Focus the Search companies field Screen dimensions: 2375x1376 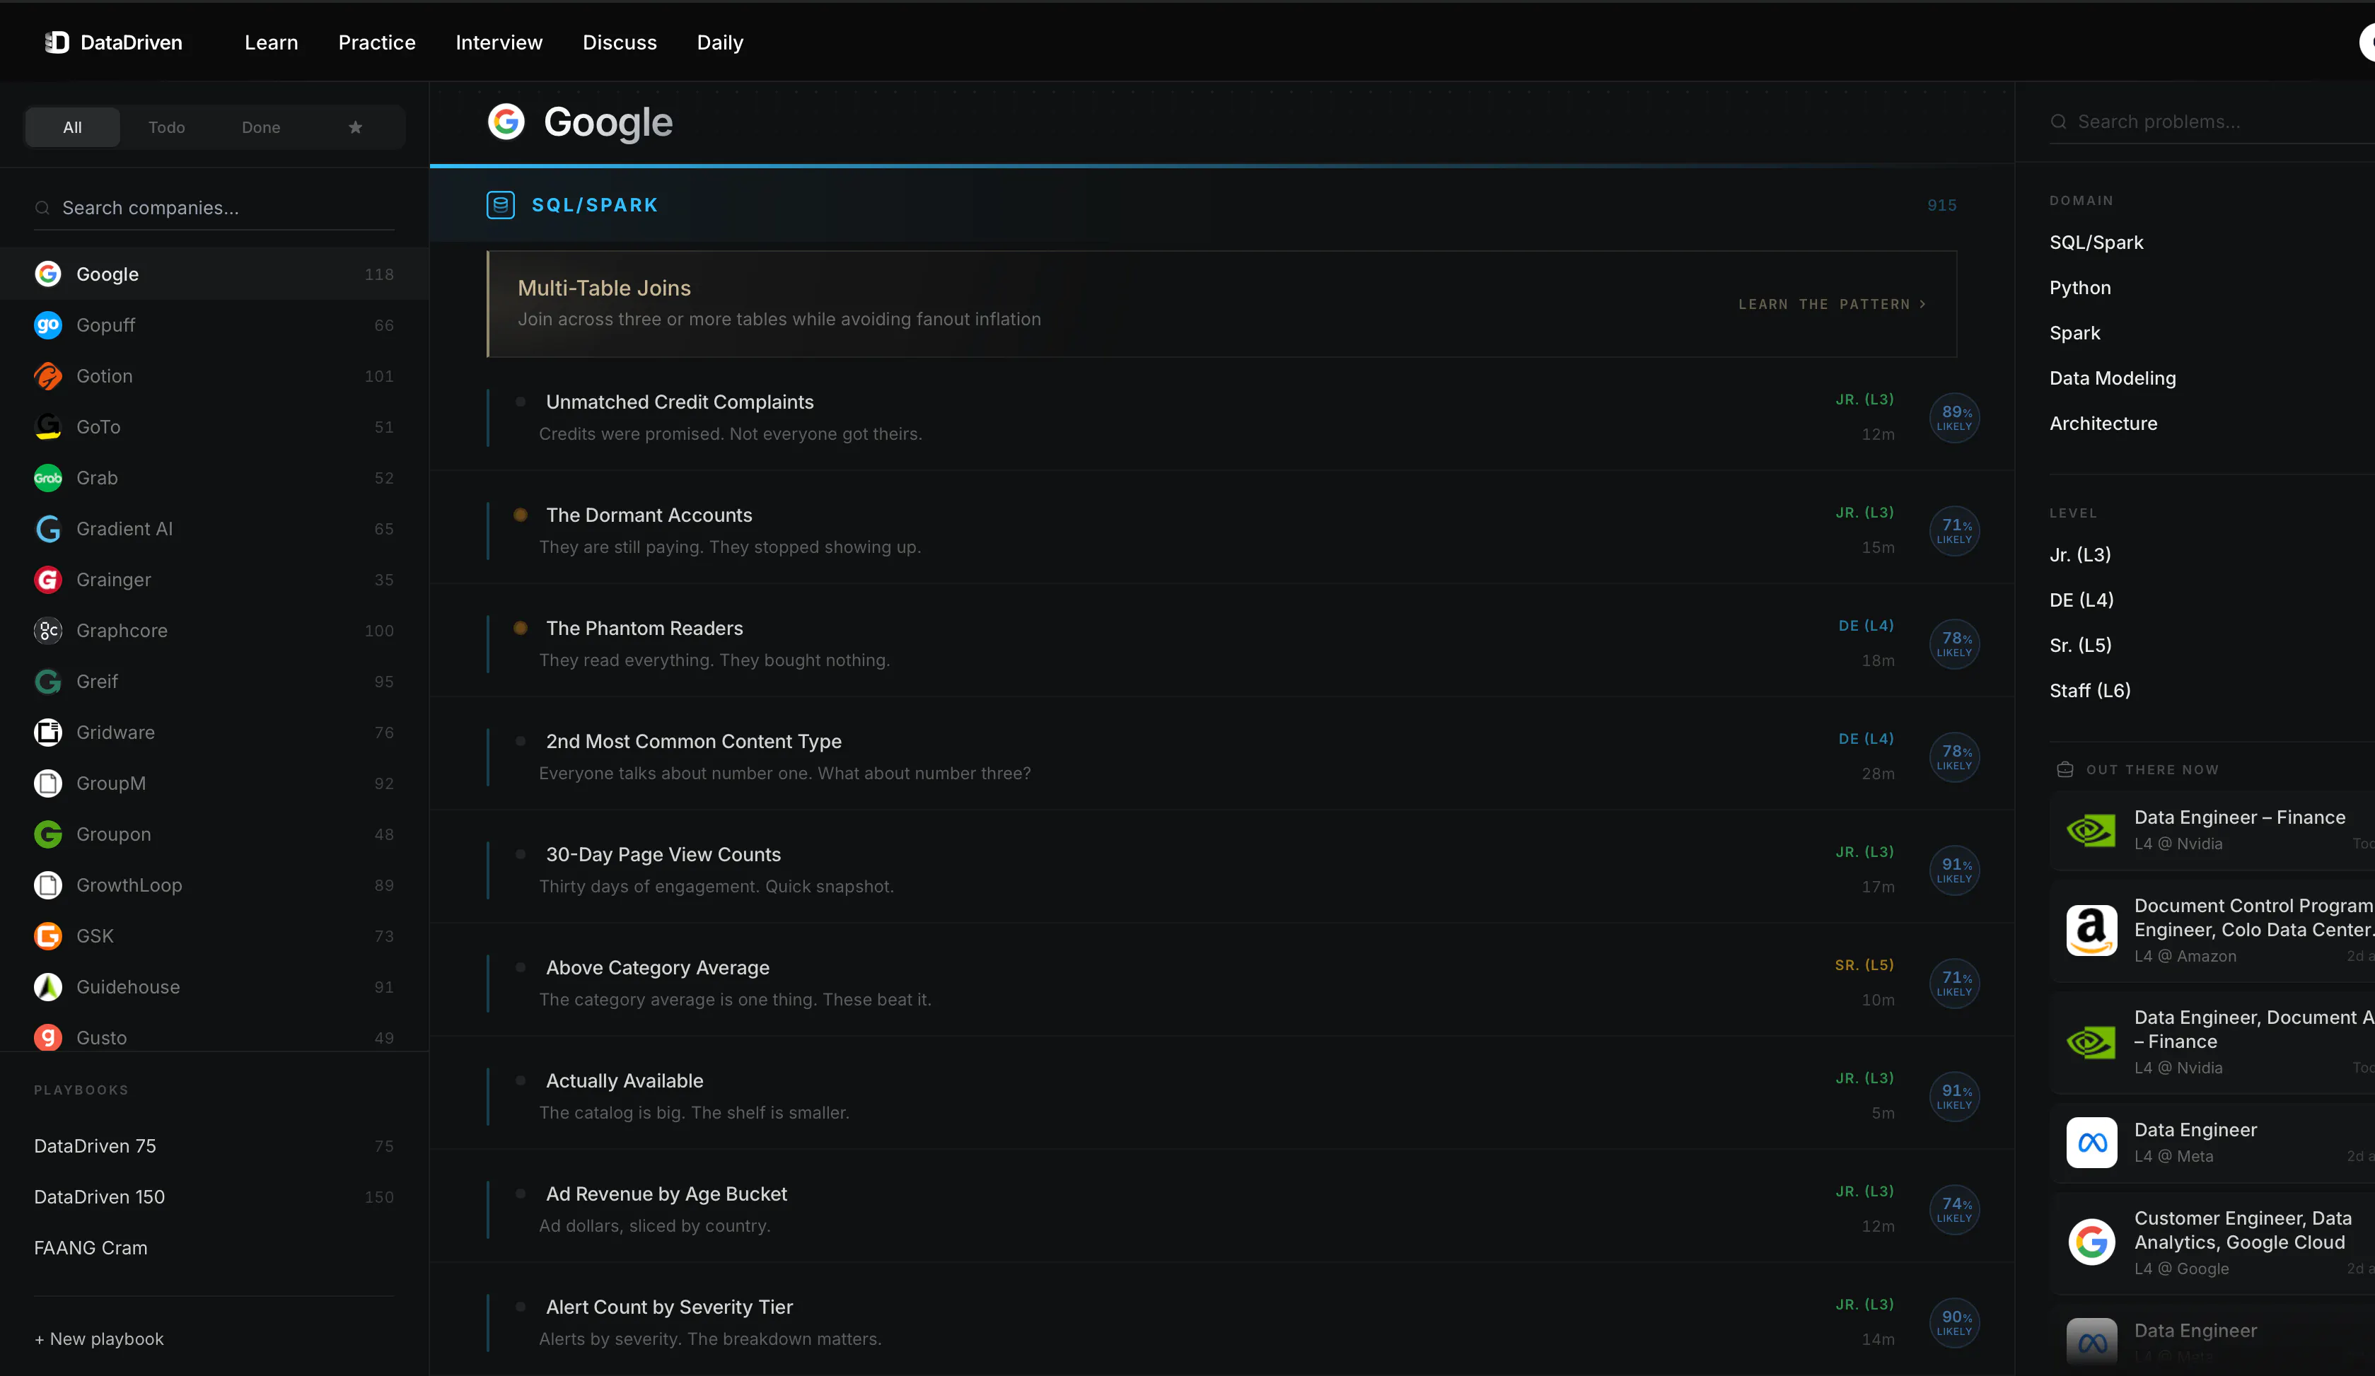[x=215, y=207]
